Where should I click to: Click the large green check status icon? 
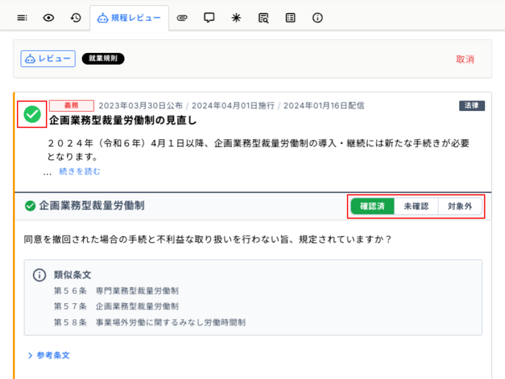(x=32, y=114)
